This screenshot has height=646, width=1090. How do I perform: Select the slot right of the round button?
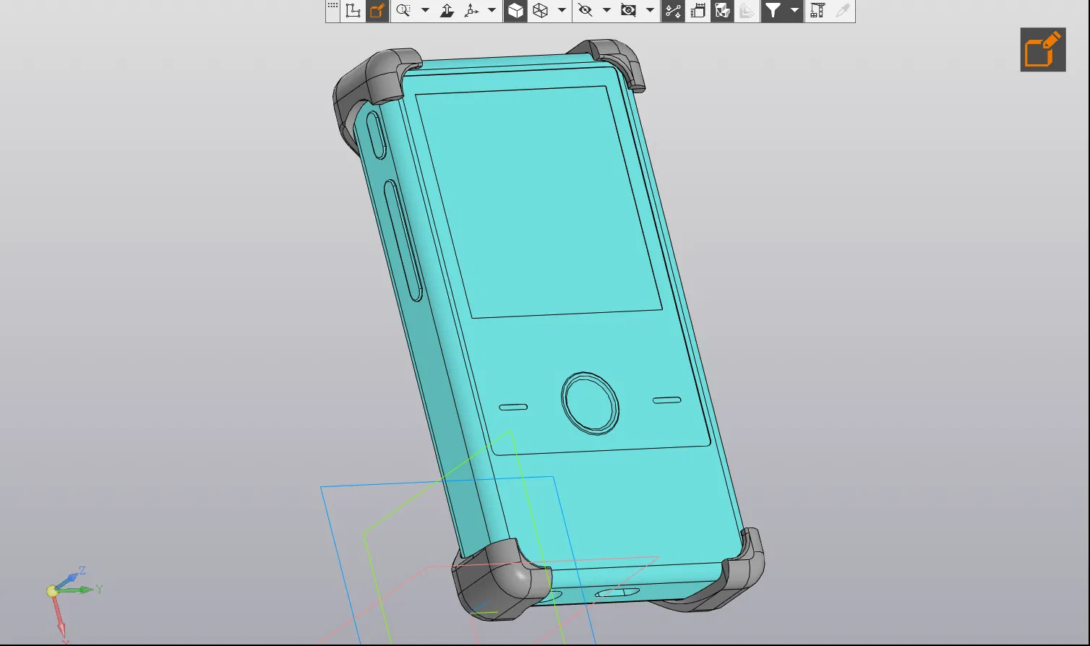tap(666, 400)
